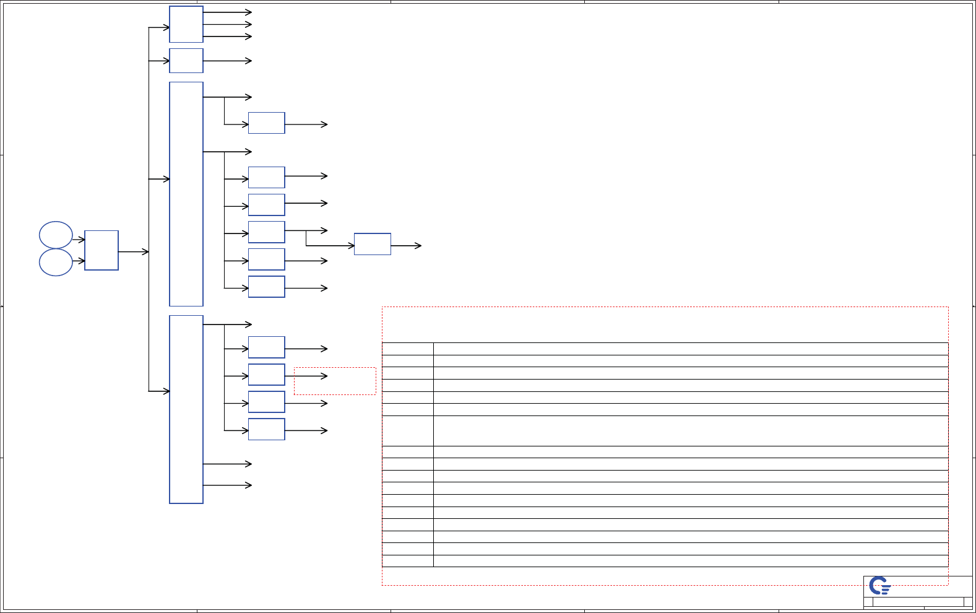Select the lower ellipse source symbol

[56, 263]
